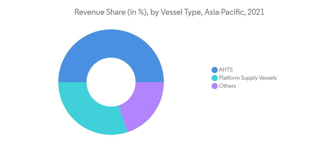This screenshot has width=324, height=163.
Task: Toggle the AHTS legend label
Action: (226, 70)
